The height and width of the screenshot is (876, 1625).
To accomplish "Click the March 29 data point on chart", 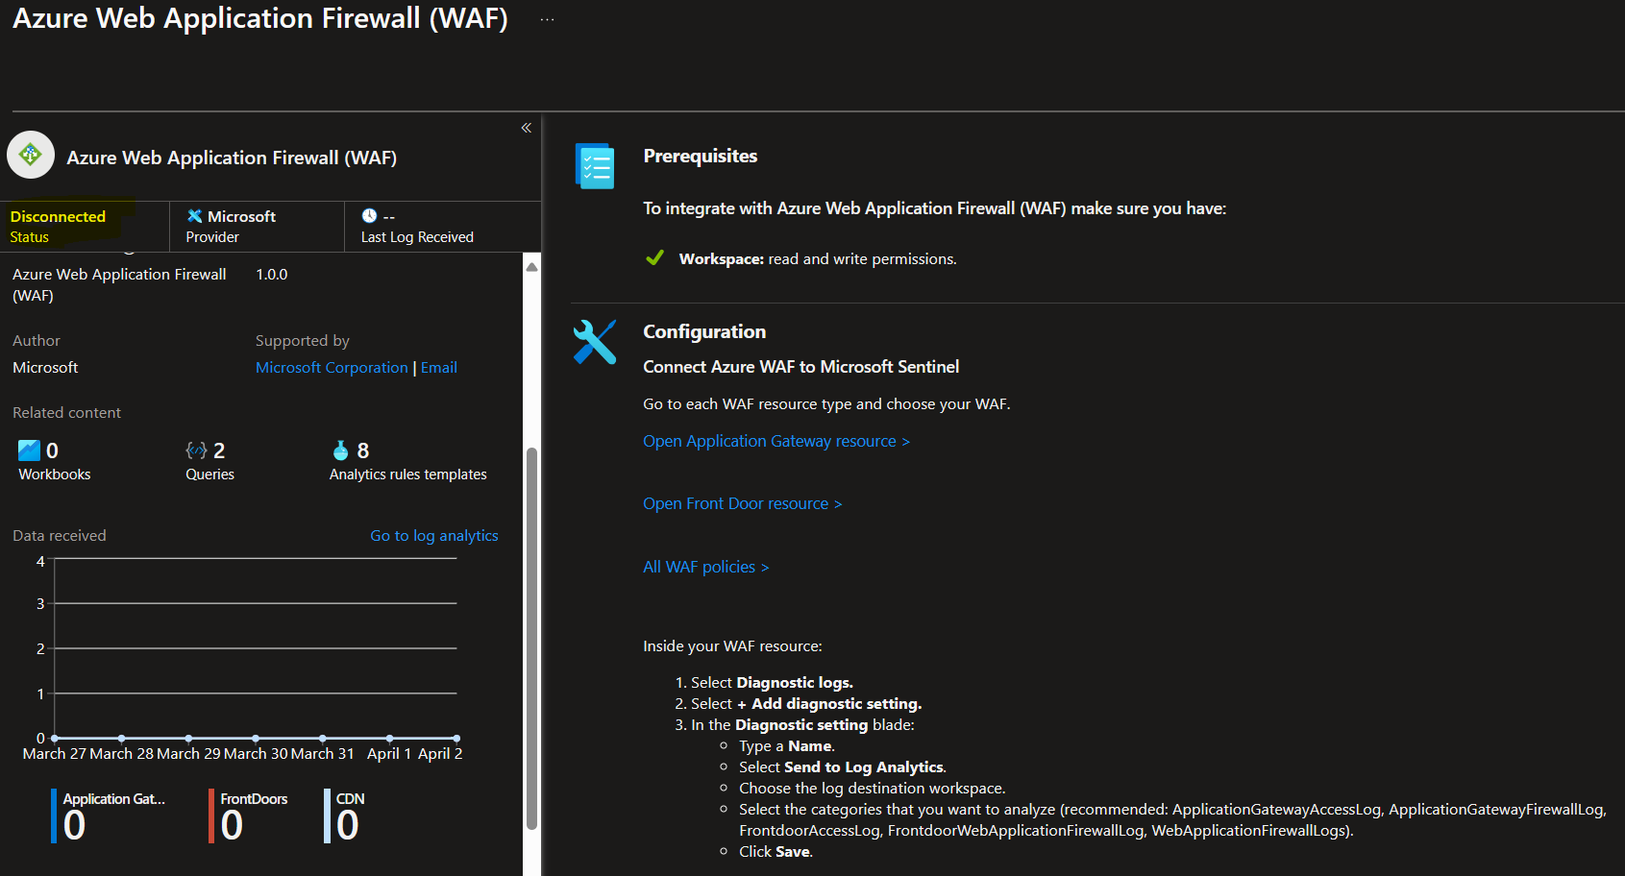I will pos(188,738).
